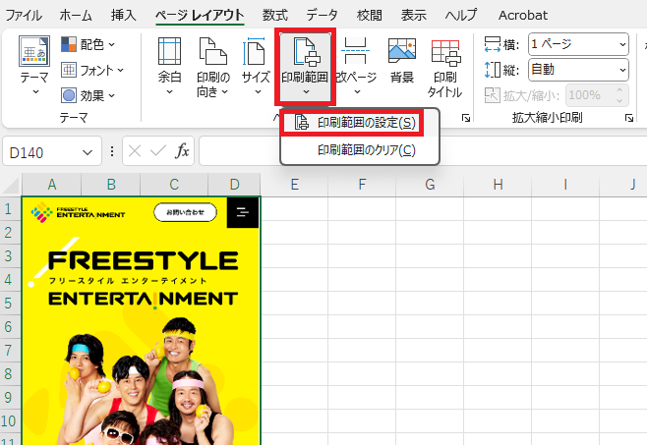647x445 pixels.
Task: Expand the Name Box dropdown arrow
Action: pyautogui.click(x=88, y=152)
